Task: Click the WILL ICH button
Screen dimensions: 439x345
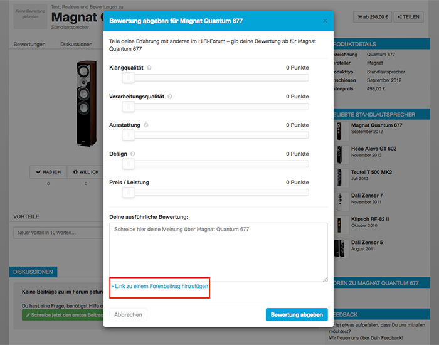Action: point(86,172)
